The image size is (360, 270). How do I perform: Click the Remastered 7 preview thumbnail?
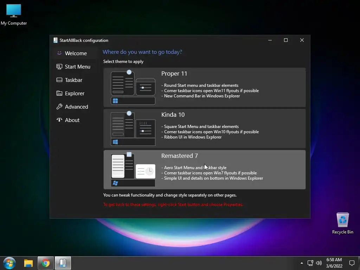133,170
